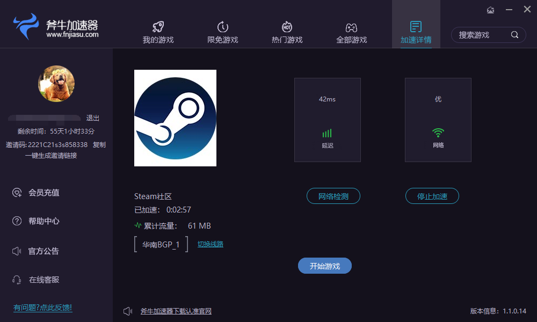The height and width of the screenshot is (322, 537).
Task: Minimize the accelerator window
Action: 509,10
